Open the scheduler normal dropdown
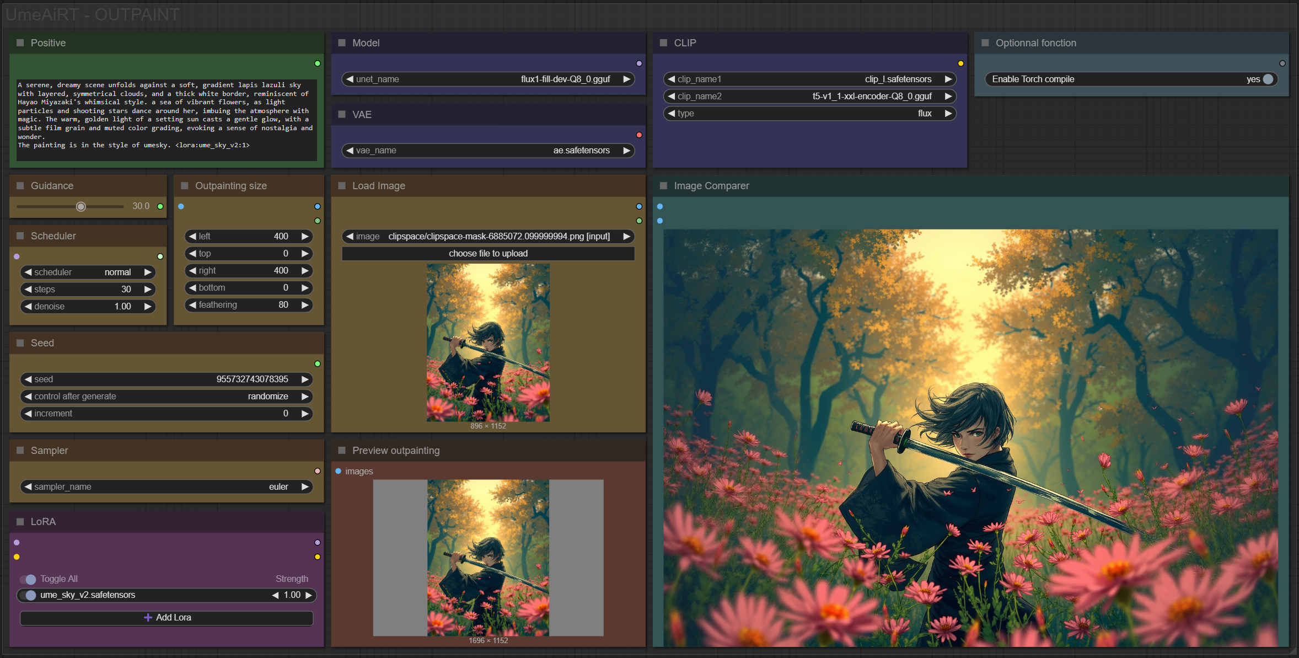This screenshot has width=1299, height=658. click(x=87, y=272)
